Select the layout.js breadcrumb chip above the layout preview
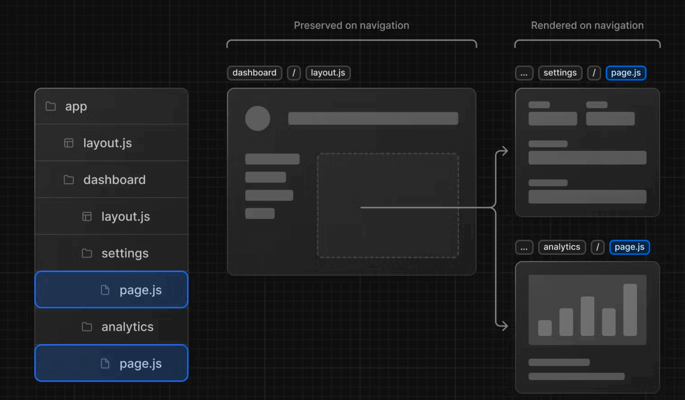Screen dimensions: 685x400 [x=328, y=73]
